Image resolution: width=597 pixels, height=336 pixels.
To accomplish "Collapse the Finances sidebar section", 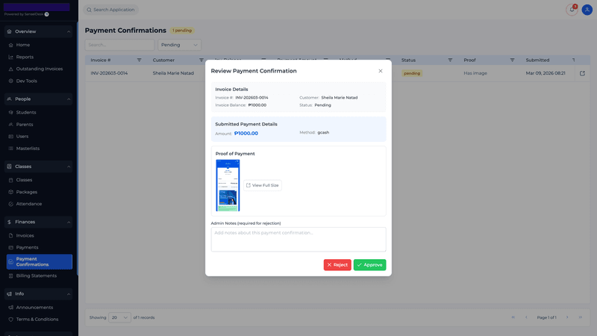I will [x=69, y=222].
